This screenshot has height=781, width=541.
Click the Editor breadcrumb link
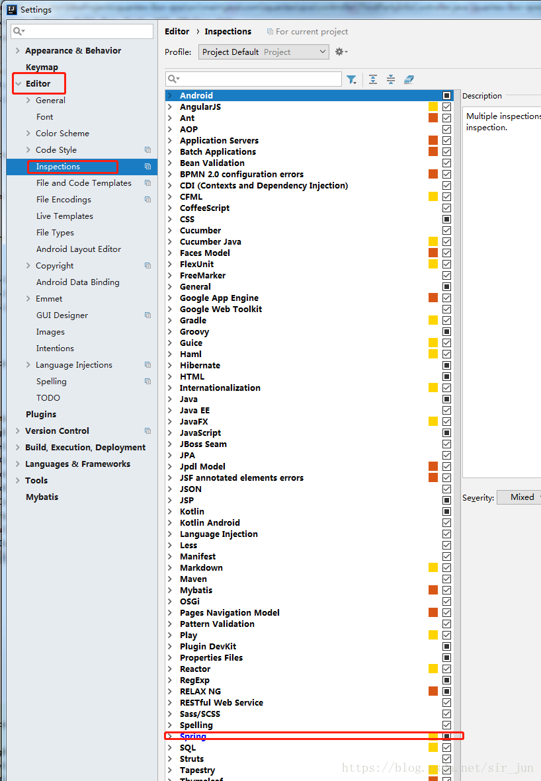tap(177, 31)
